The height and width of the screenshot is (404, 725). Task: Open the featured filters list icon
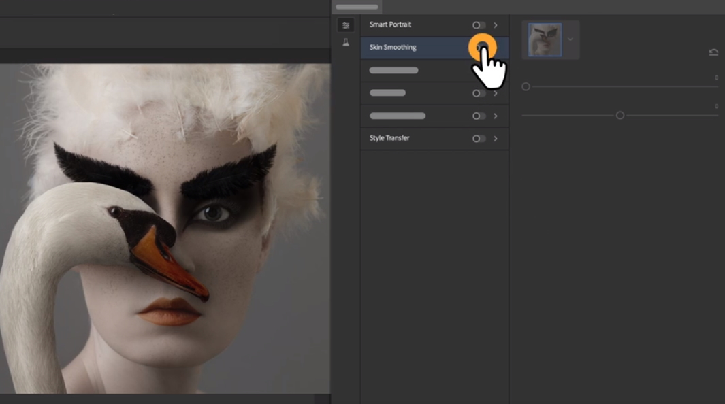click(x=346, y=25)
